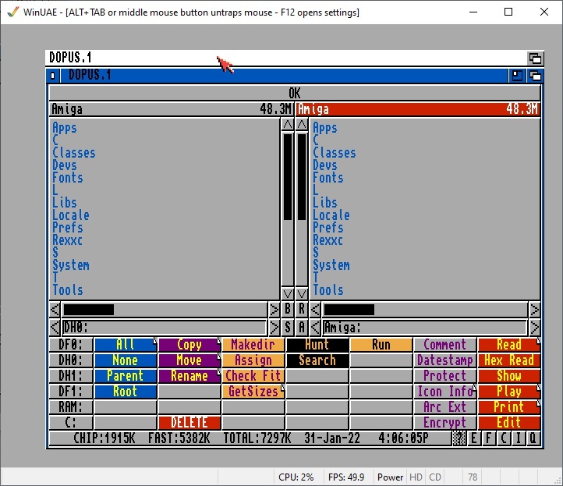563x486 pixels.
Task: Click the GetSizes button
Action: (x=253, y=391)
